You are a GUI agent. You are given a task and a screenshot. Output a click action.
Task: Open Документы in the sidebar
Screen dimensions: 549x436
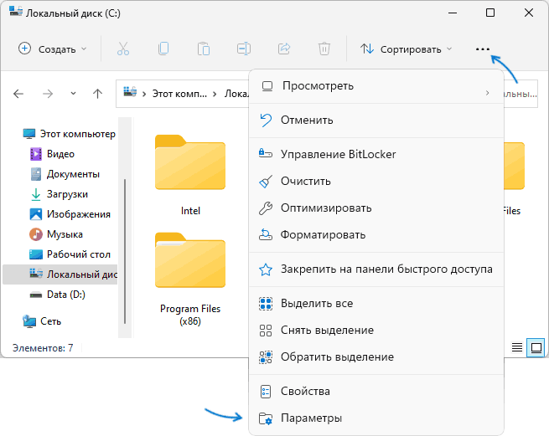click(65, 174)
